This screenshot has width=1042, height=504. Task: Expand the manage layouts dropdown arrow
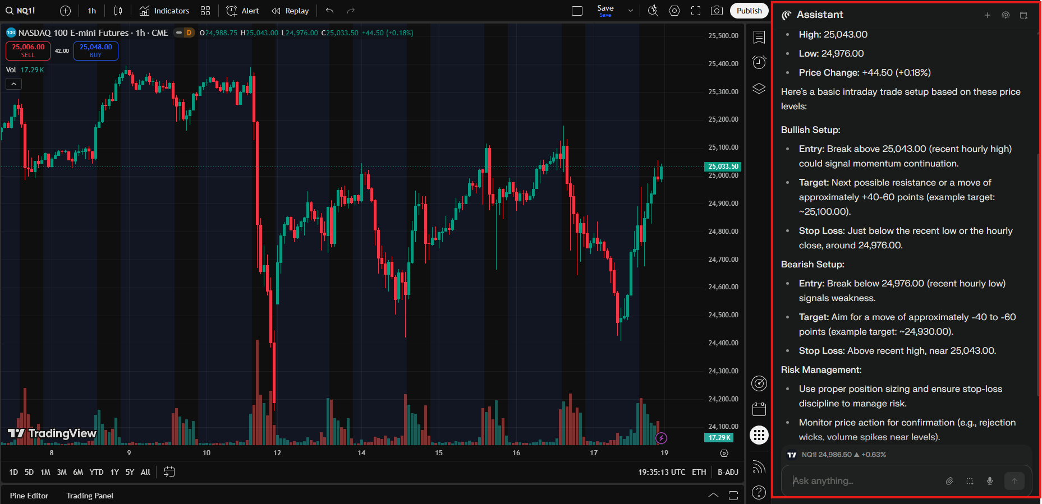tap(631, 11)
